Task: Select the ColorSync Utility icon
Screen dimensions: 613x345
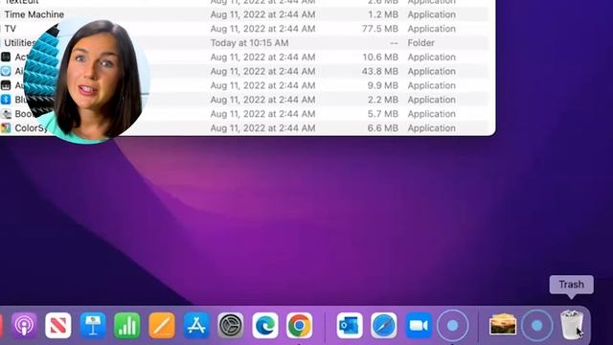Action: click(6, 127)
